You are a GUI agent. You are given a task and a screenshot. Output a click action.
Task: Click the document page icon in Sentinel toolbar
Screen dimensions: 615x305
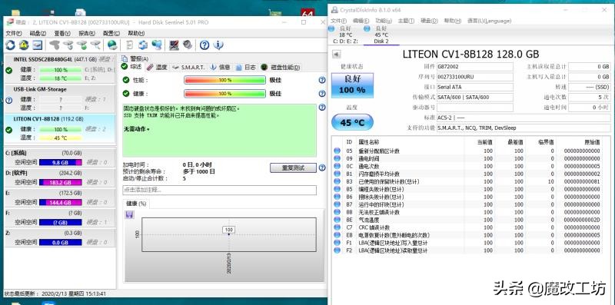130,45
